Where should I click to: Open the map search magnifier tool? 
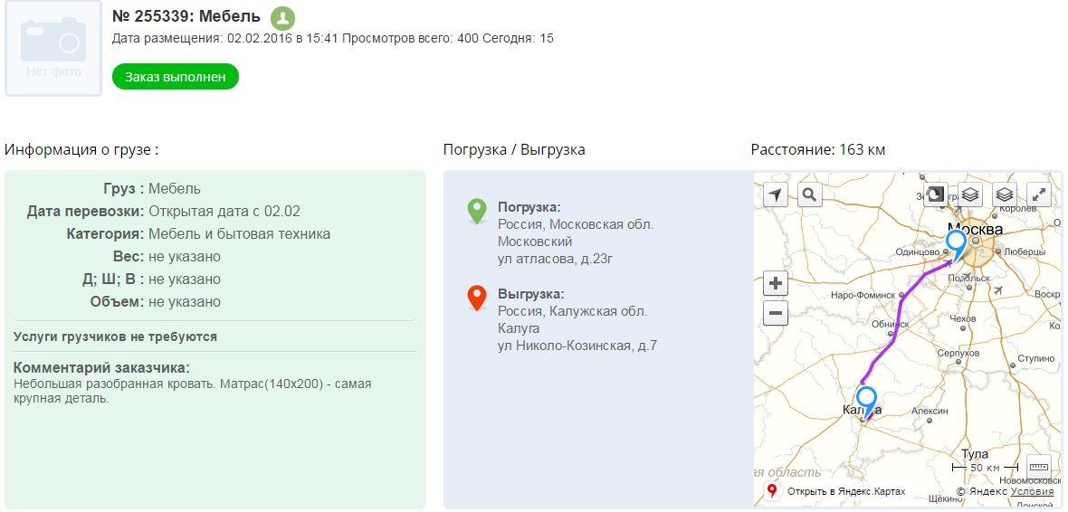[809, 194]
